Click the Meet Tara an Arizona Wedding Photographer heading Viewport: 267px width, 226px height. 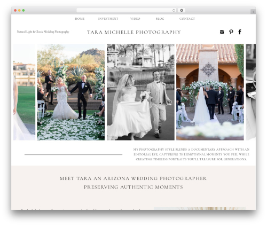point(133,178)
